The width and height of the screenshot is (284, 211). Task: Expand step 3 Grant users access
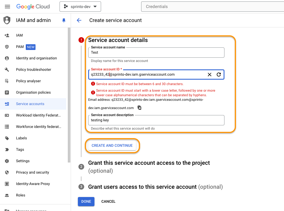(x=155, y=187)
